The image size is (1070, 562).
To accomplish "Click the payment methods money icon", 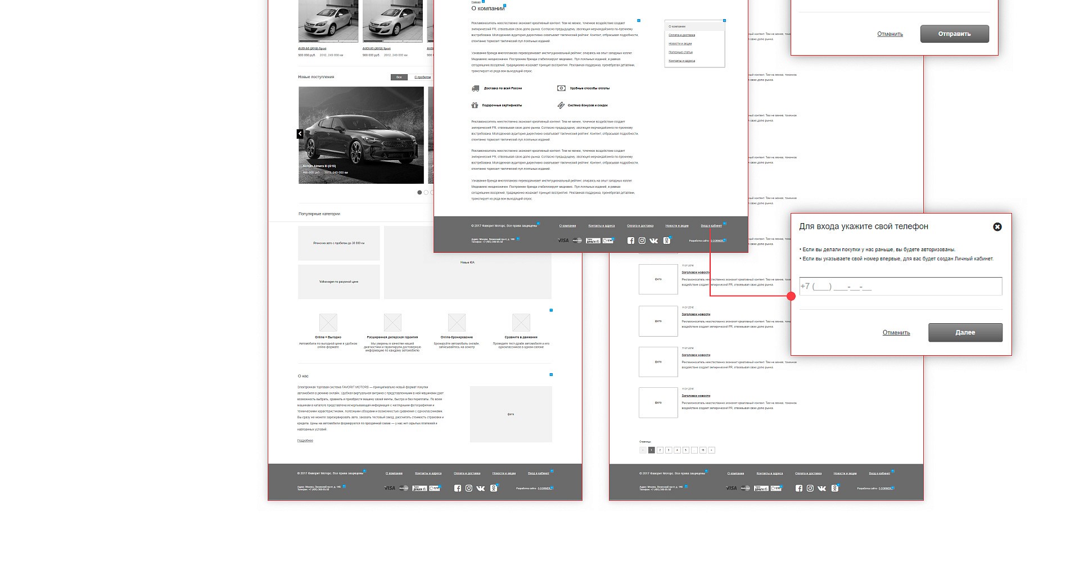I will pos(561,88).
